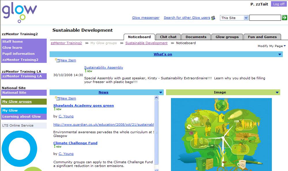The image size is (288, 171).
Task: Click the Sustainable Development breadcrumb link
Action: coord(146,43)
